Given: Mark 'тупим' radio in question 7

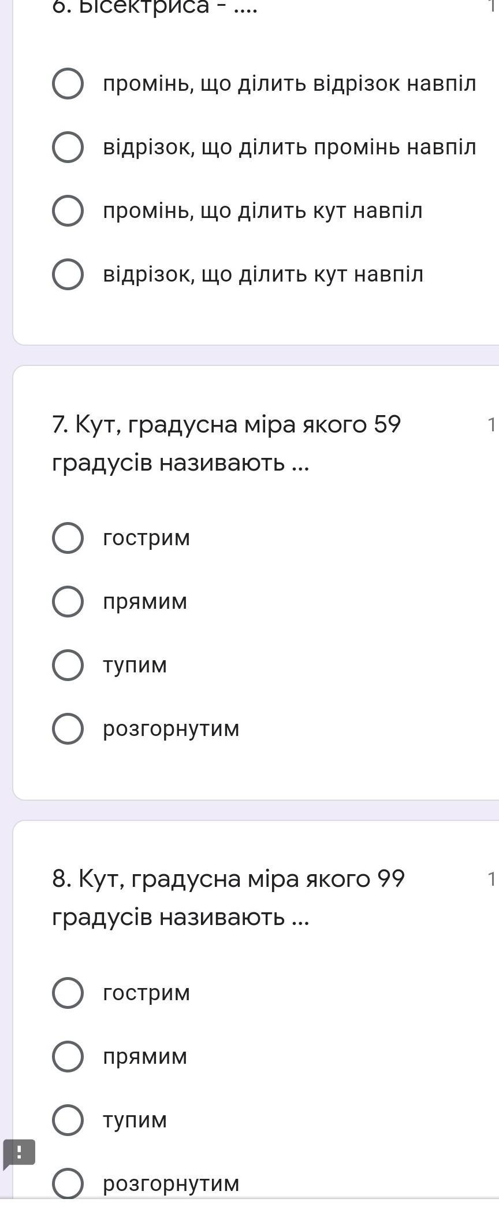Looking at the screenshot, I should pos(68,665).
